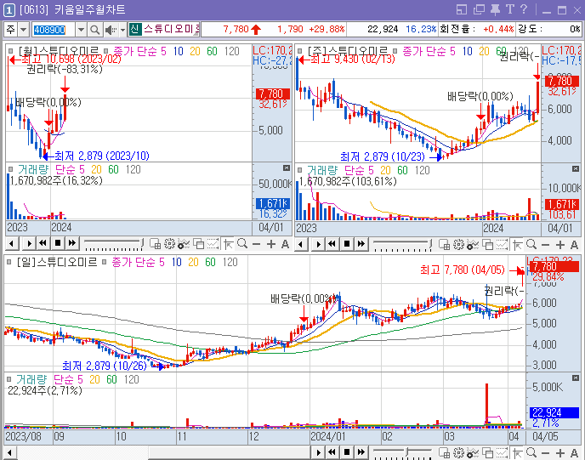Screen dimensions: 585x460
Task: Toggle the [일]스튜디오미르 series checkbox in daily chart
Action: click(9, 263)
